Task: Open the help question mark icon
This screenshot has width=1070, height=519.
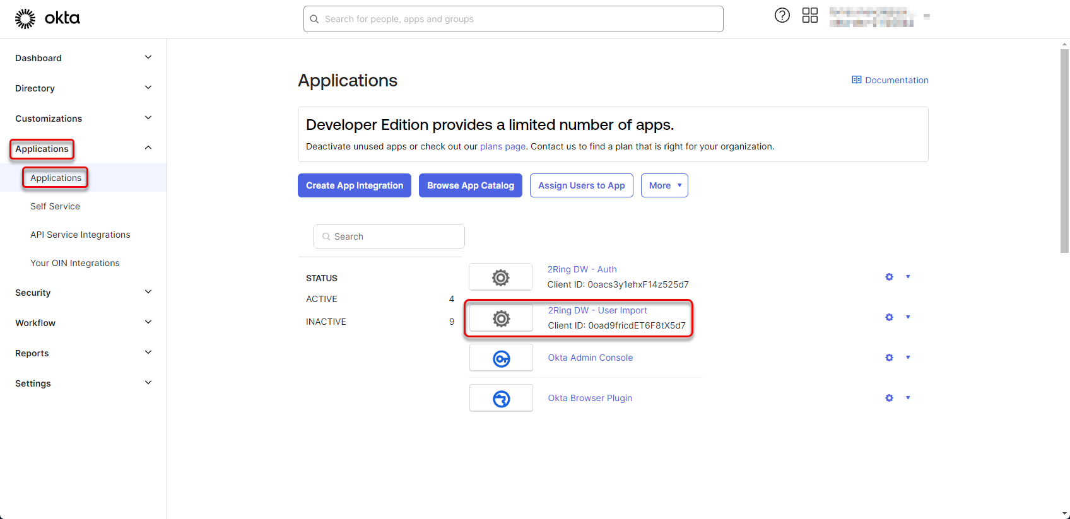Action: click(x=782, y=16)
